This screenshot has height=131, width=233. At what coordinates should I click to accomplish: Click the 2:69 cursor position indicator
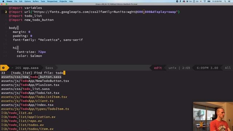coord(186,68)
